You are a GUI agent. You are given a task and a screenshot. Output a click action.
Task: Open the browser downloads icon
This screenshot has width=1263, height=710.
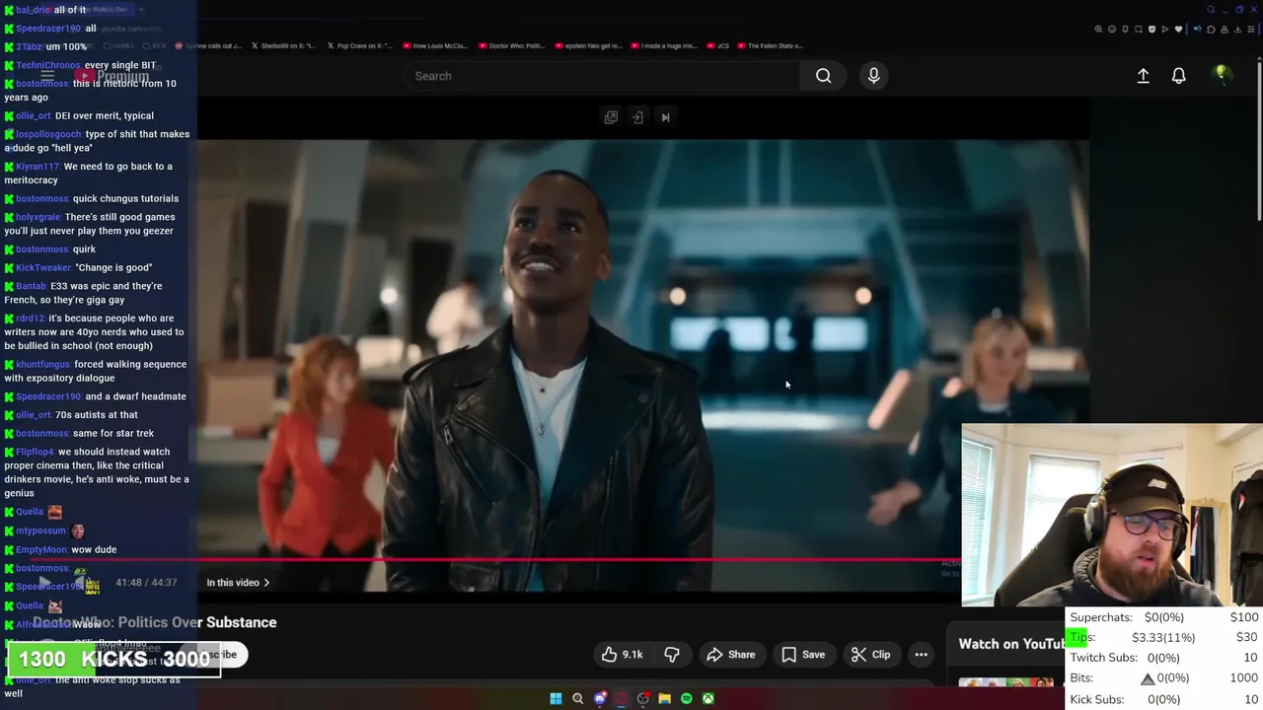coord(1237,29)
